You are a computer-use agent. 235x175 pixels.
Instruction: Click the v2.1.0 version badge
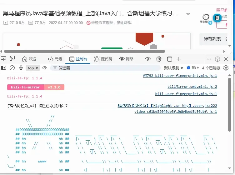(54, 87)
